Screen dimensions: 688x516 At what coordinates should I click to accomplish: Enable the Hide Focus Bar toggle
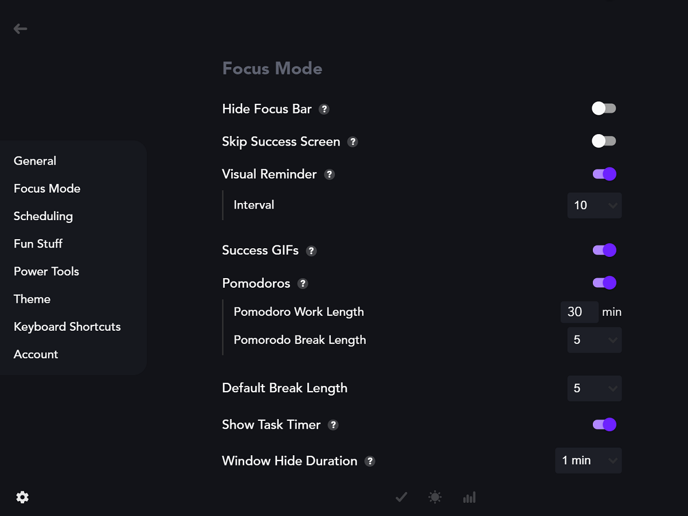[x=604, y=108]
